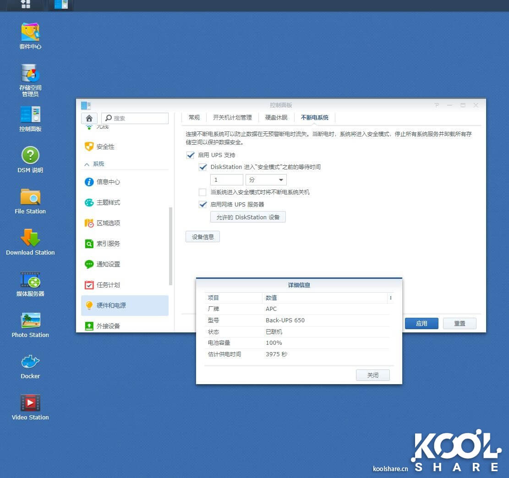Click the 关闭 button in details dialog
509x478 pixels.
click(372, 375)
